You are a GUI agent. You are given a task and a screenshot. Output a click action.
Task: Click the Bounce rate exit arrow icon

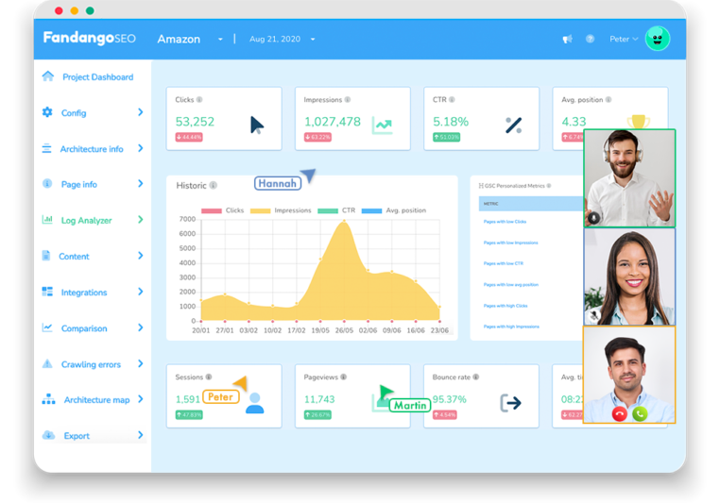510,404
